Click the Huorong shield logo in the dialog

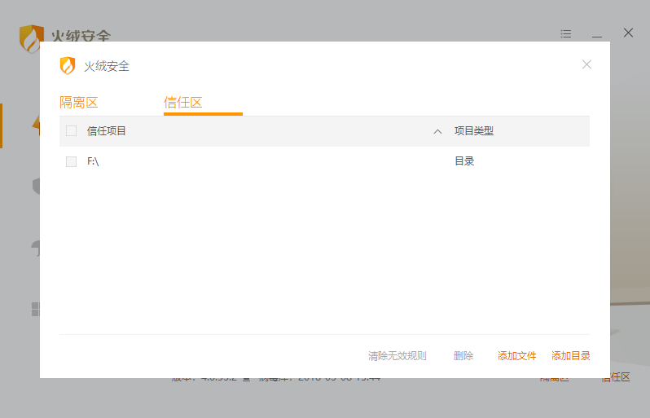click(68, 66)
